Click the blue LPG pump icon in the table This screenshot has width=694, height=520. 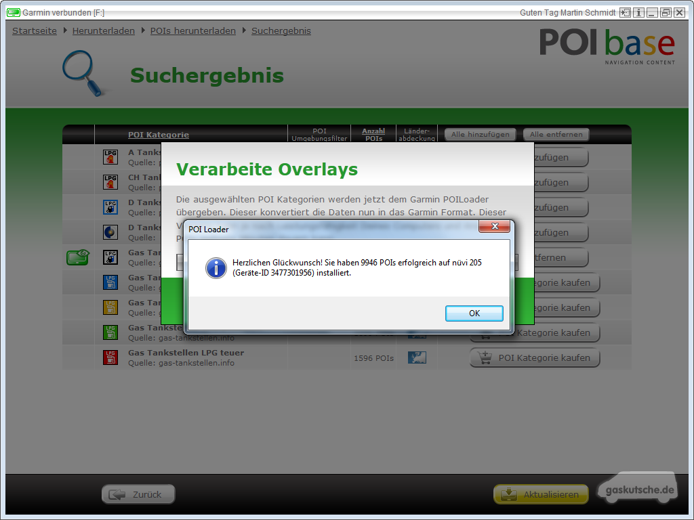tap(110, 282)
